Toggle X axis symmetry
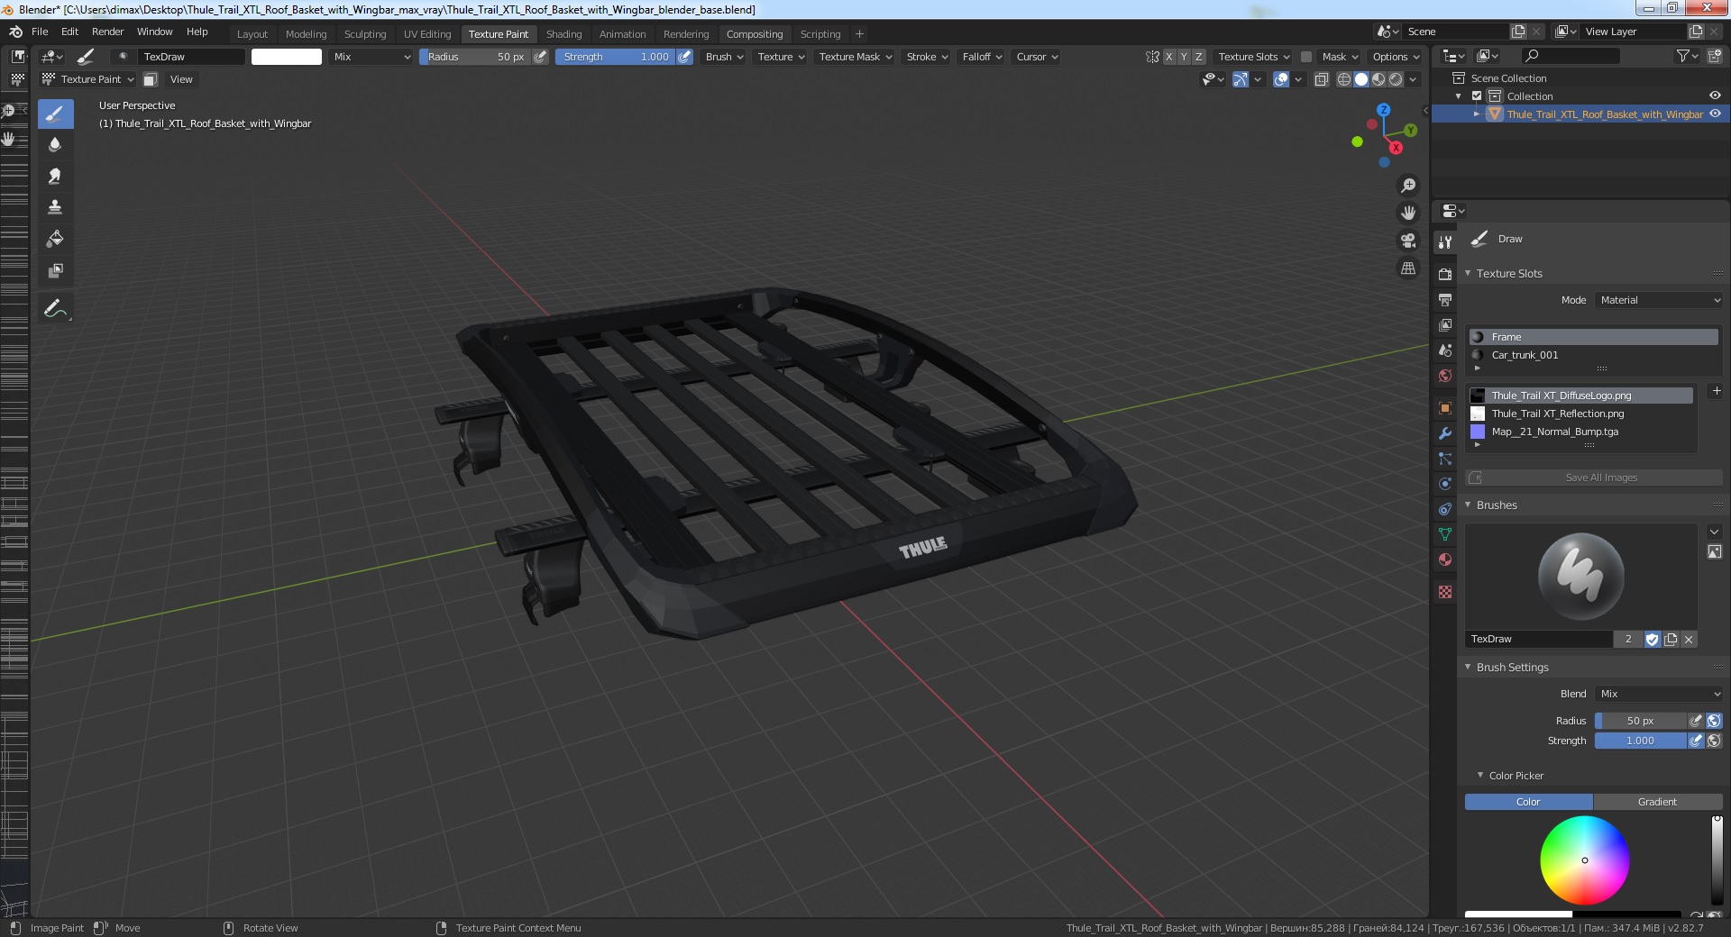1731x937 pixels. pos(1169,57)
